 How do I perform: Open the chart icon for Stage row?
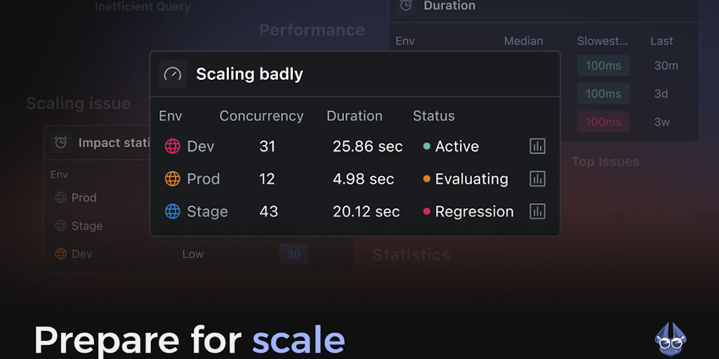pyautogui.click(x=537, y=211)
